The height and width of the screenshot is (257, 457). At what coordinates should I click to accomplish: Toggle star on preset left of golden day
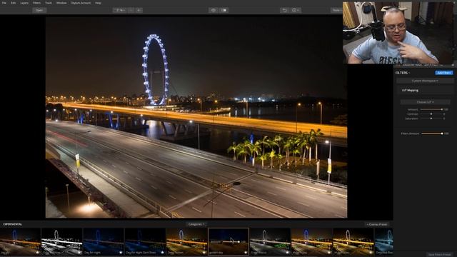tap(204, 252)
